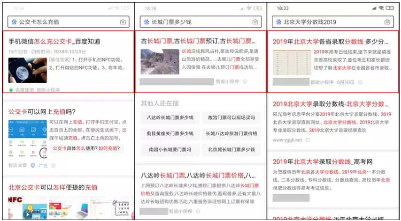Viewport: 401px width, 221px height.
Task: Tap the shield icon next to 智选文章
Action: (32, 165)
